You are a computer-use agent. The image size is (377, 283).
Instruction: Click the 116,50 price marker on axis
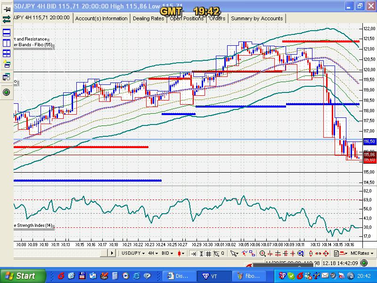pos(369,141)
